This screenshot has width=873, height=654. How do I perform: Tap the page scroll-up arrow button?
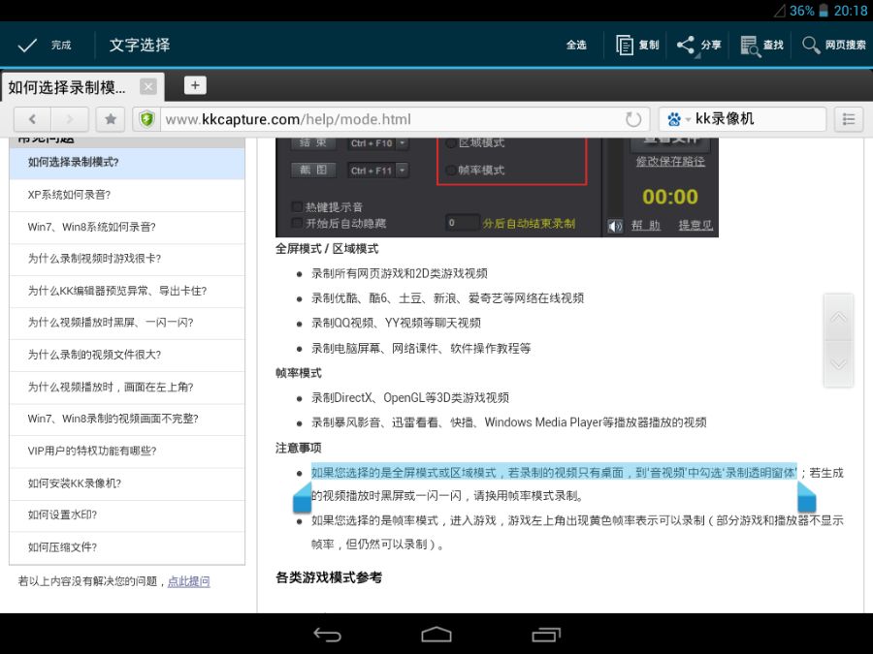point(838,318)
